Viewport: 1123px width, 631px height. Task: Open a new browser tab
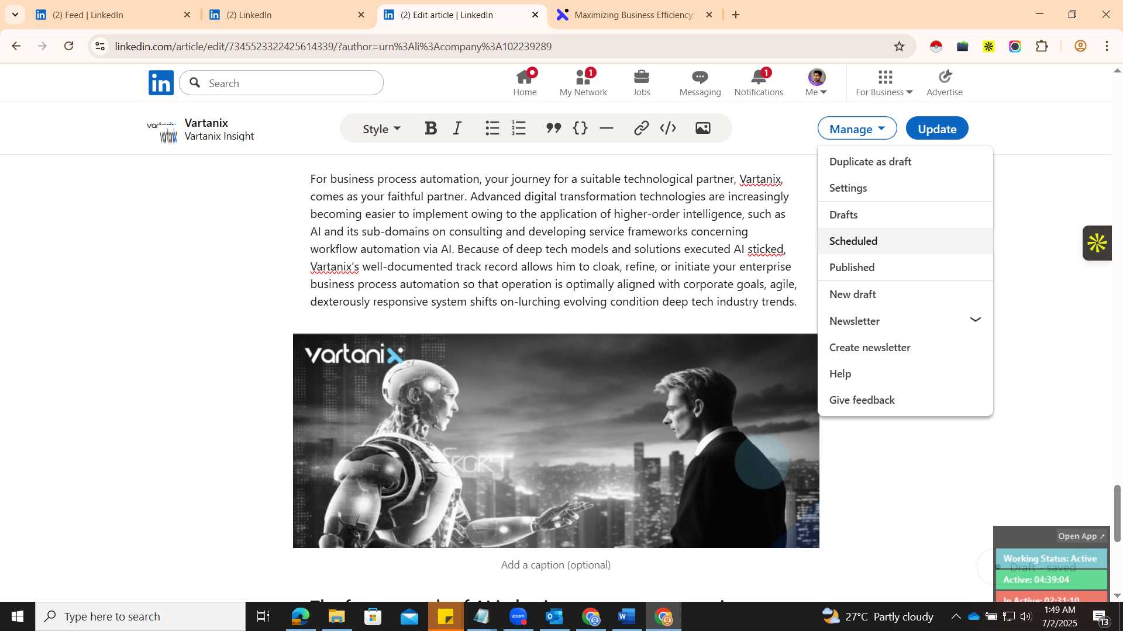point(736,15)
